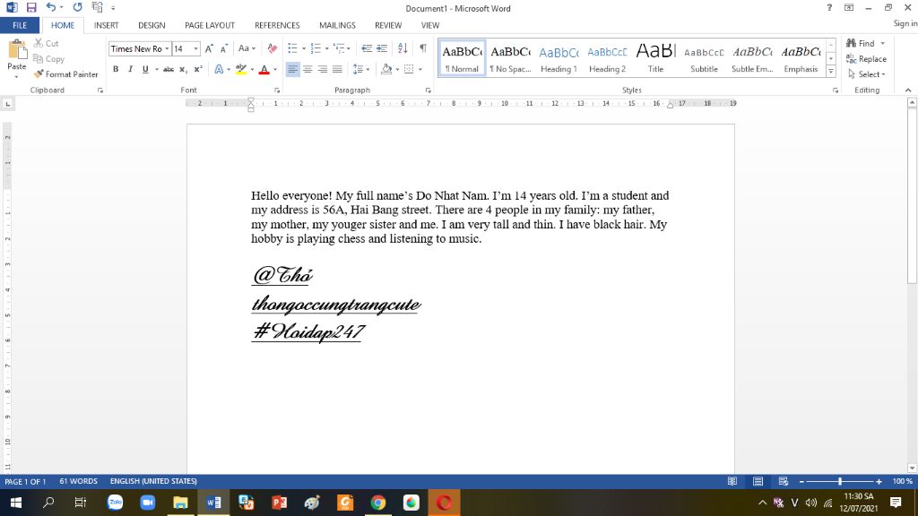
Task: Apply the No Spacing style
Action: tap(510, 58)
